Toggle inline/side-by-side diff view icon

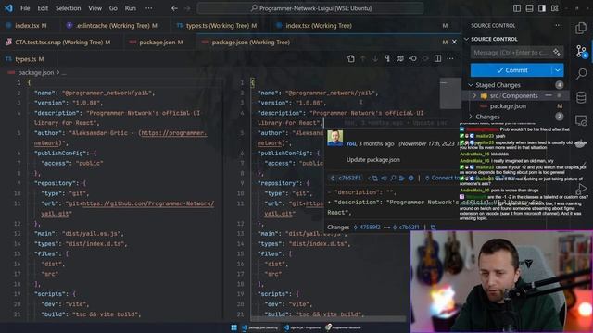[x=437, y=58]
